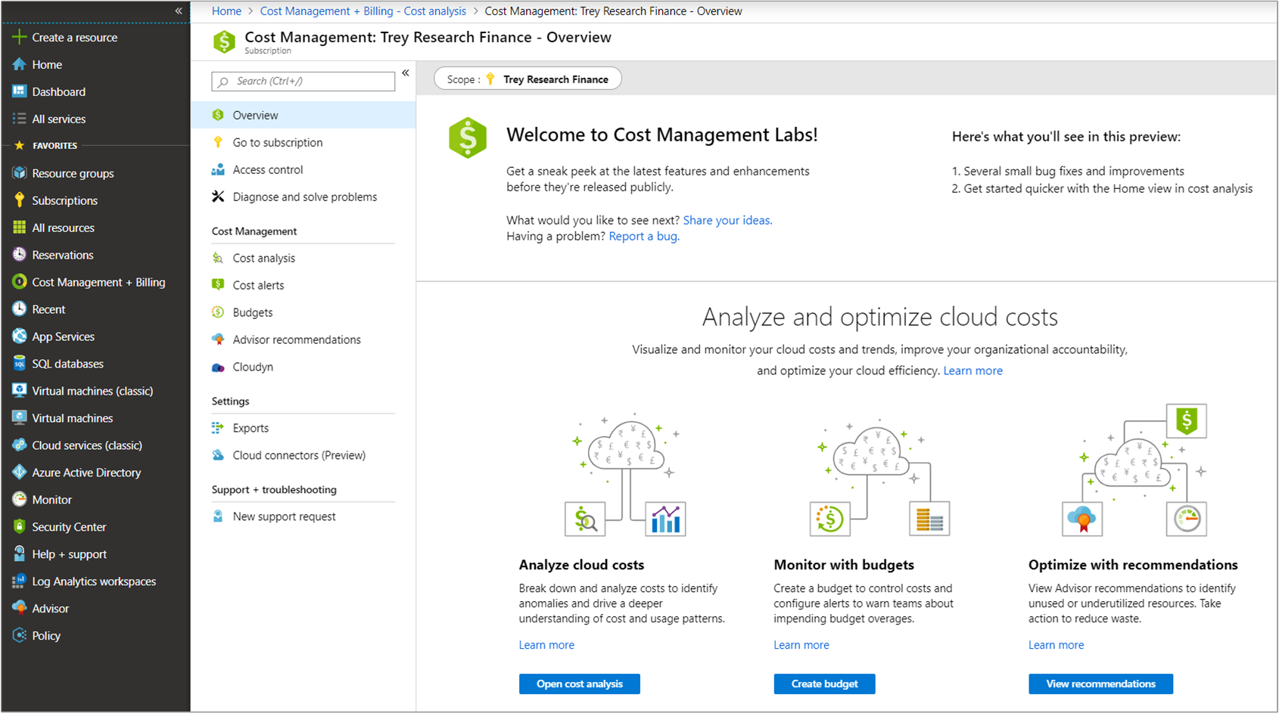Select the Cost Management + Billing icon
1279x713 pixels.
[x=19, y=282]
